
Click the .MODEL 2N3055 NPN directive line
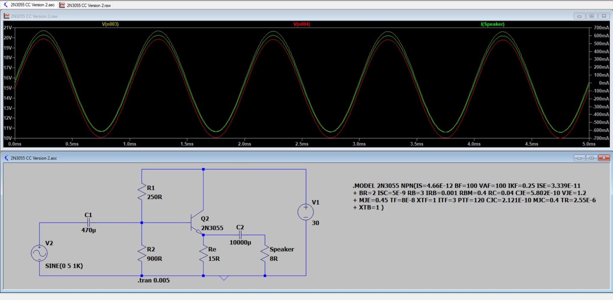(x=466, y=186)
